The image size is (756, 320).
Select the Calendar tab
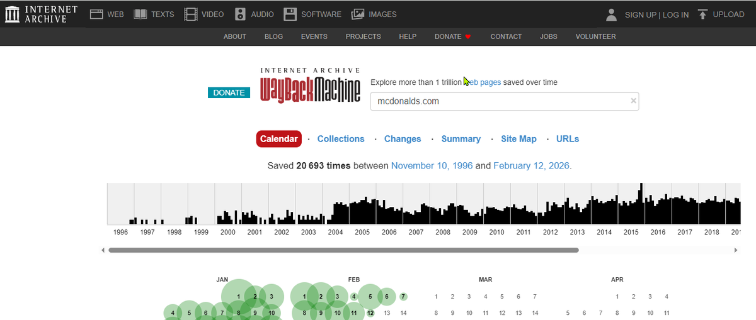pyautogui.click(x=278, y=139)
